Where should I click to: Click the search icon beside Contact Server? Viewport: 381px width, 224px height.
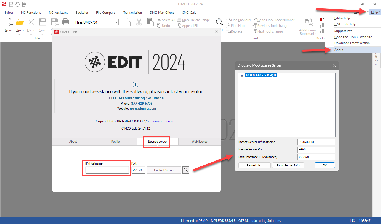click(186, 170)
